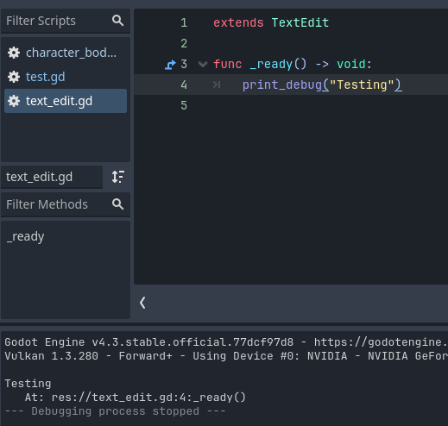The image size is (448, 426).
Task: Click the gear icon next to test.gd
Action: point(14,77)
